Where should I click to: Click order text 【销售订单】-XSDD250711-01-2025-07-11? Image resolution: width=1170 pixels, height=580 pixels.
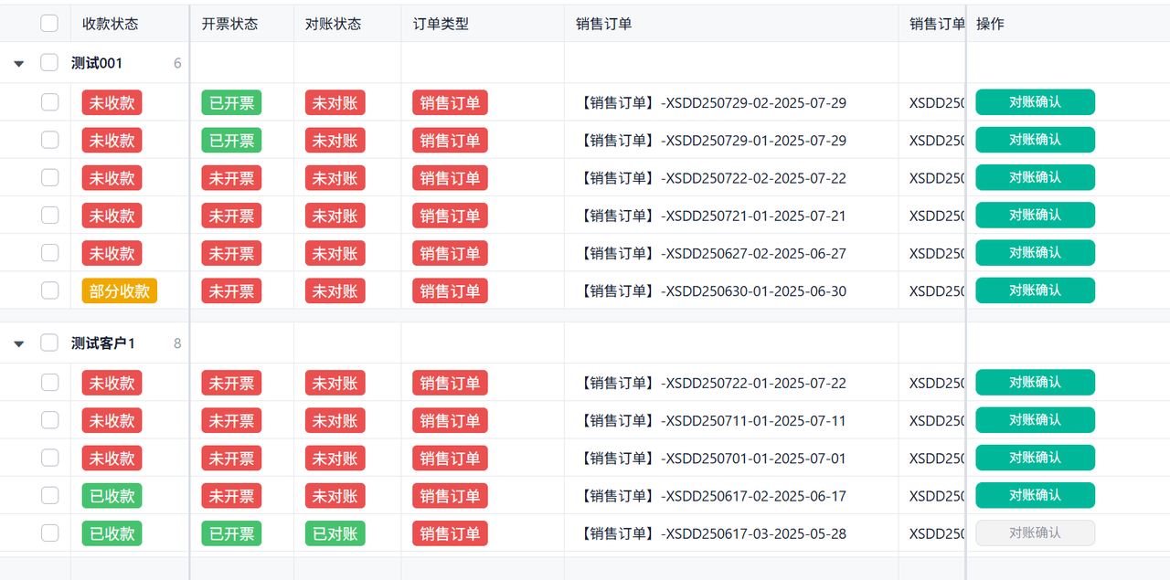[x=711, y=420]
